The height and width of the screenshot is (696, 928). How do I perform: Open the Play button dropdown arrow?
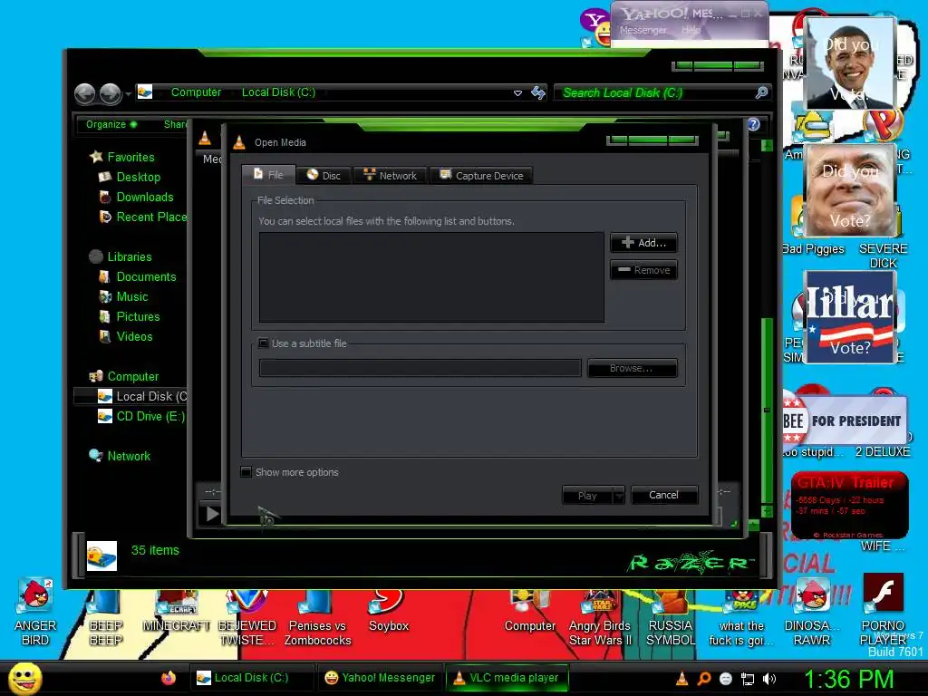tap(618, 496)
